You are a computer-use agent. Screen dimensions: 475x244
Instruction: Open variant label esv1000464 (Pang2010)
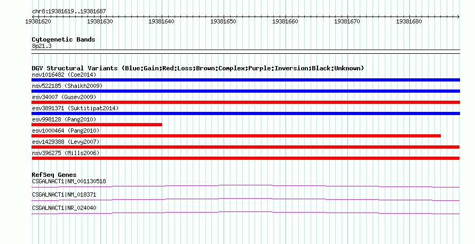click(66, 131)
